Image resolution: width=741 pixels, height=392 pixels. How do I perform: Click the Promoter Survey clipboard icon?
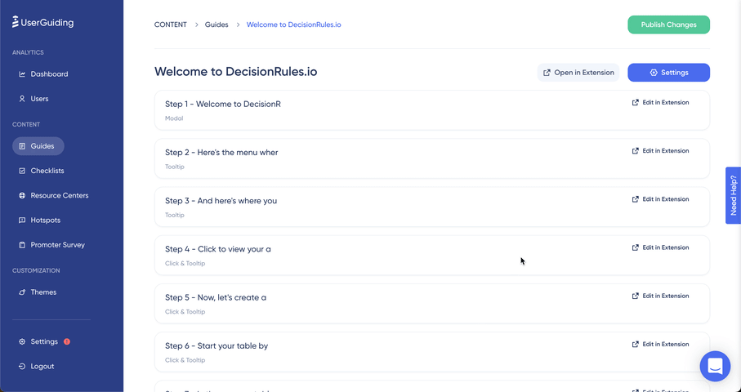22,245
